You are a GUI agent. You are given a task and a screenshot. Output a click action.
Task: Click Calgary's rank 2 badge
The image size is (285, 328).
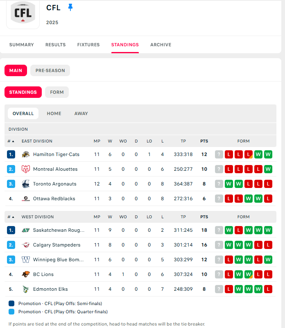click(11, 245)
